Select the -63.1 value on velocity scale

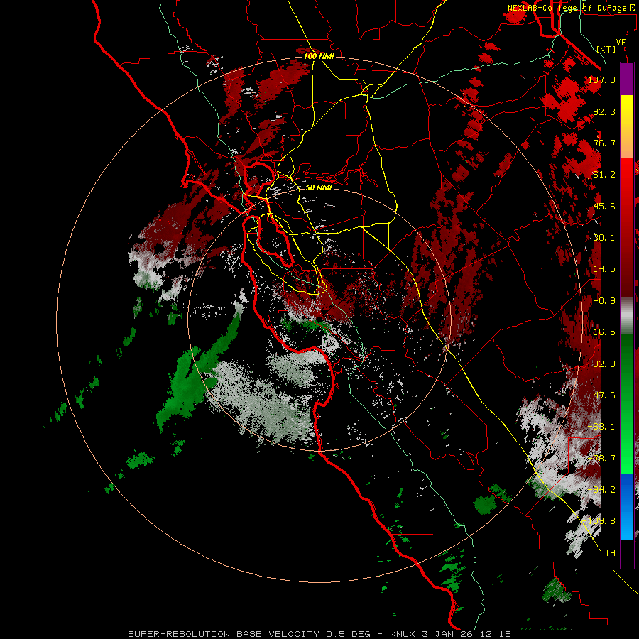point(601,427)
